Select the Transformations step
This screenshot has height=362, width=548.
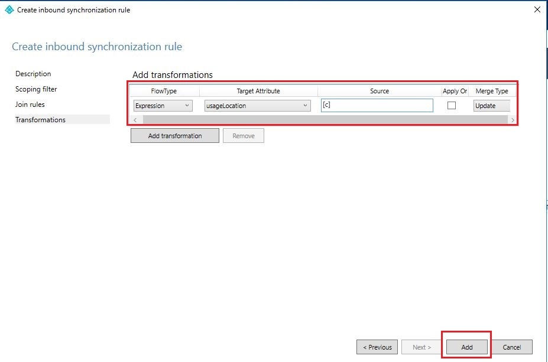62,120
